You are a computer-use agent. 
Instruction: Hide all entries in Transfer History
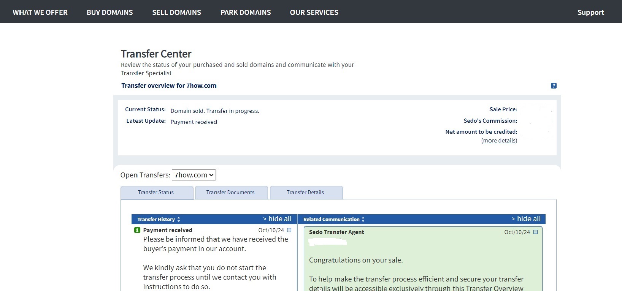pyautogui.click(x=278, y=219)
